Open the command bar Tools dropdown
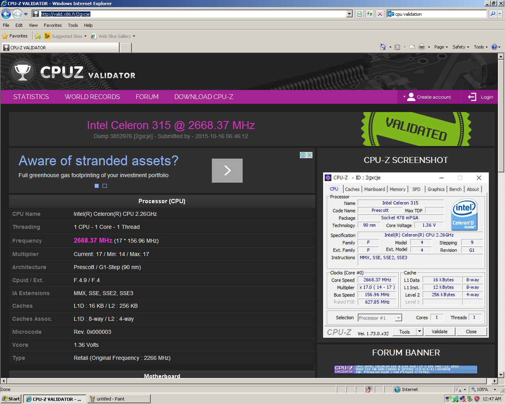Image resolution: width=505 pixels, height=404 pixels. [481, 47]
